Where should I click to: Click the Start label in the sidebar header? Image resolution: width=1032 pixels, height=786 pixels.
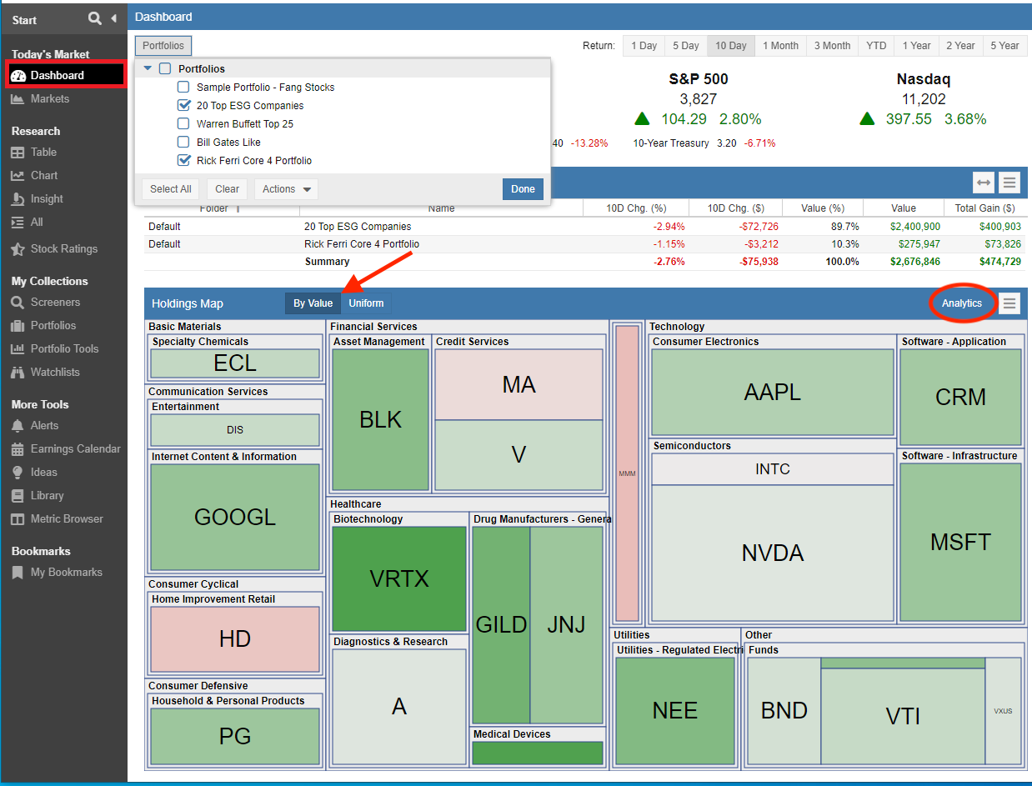click(x=24, y=20)
